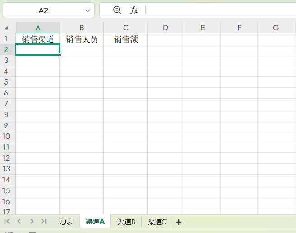
Task: Jump to last sheet using navigation arrow
Action: [43, 221]
